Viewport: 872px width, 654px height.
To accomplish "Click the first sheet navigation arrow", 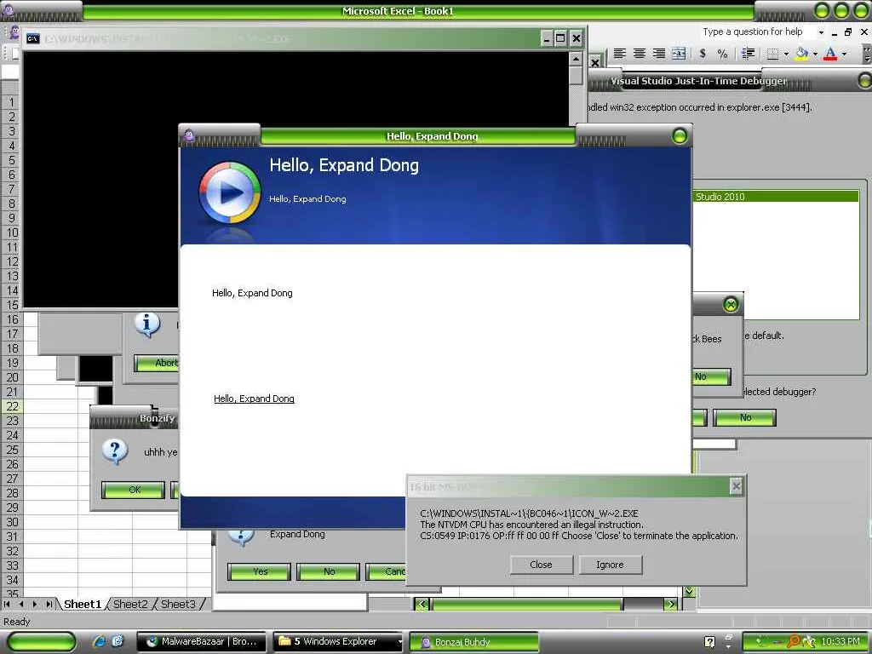I will [7, 604].
